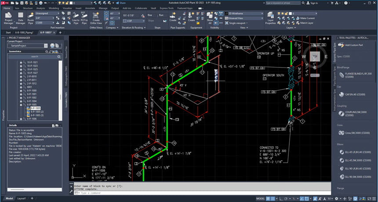Click the publish printer icon in Project Manager
This screenshot has width=378, height=202.
pyautogui.click(x=52, y=46)
